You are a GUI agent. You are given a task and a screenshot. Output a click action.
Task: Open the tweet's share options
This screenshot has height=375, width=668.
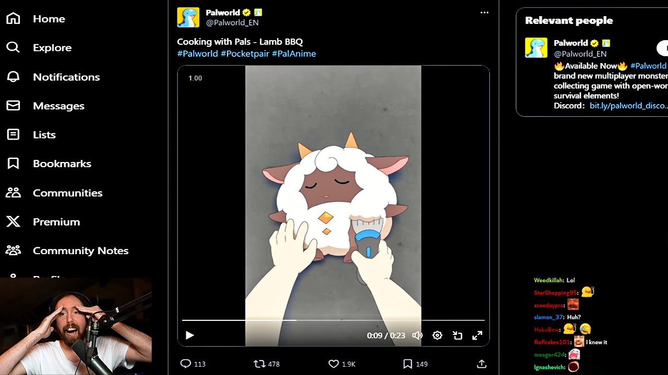[x=482, y=364]
